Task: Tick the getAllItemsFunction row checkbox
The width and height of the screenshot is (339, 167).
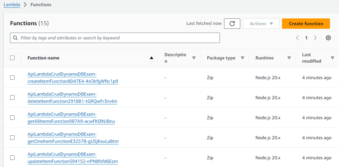Action: [x=12, y=118]
